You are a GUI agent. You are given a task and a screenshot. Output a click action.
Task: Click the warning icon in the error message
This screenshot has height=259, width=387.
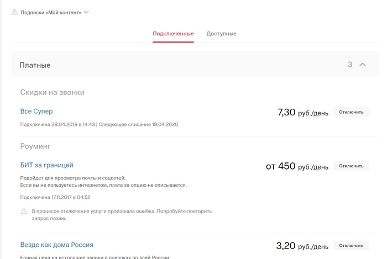tap(24, 212)
